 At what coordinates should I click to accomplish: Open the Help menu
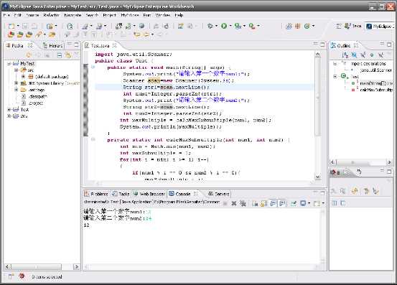179,15
